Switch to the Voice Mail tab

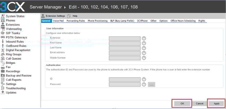click(58, 21)
